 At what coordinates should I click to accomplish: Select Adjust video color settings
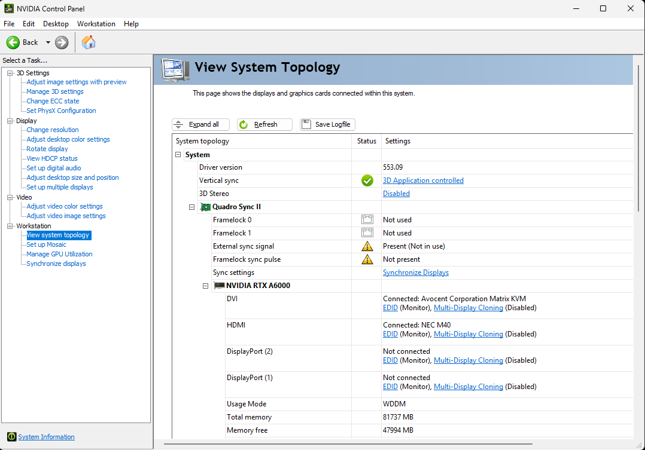pyautogui.click(x=65, y=206)
